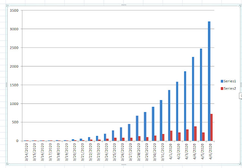The width and height of the screenshot is (242, 168).
Task: Select the 1000 value axis label
Action: 14,104
